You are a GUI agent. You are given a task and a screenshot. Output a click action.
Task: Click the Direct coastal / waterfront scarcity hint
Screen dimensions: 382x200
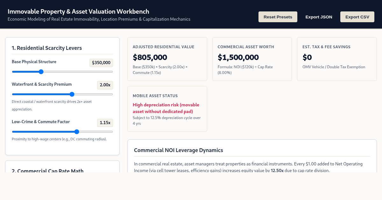tap(52, 105)
